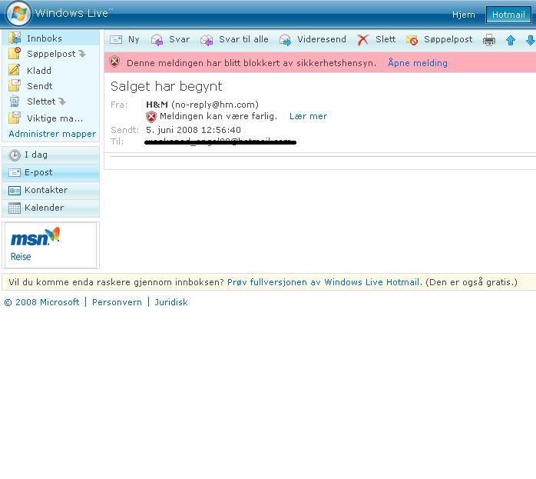
Task: Open the Kladd folder
Action: pyautogui.click(x=39, y=71)
